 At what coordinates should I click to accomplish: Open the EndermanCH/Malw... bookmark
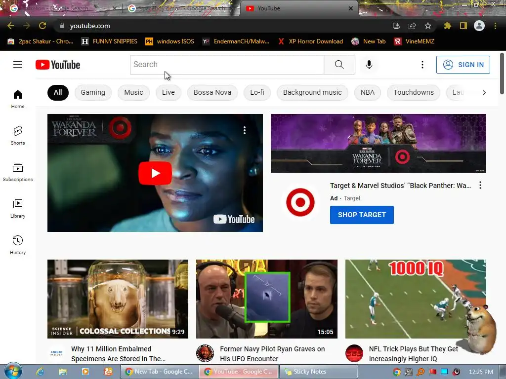[x=236, y=41]
